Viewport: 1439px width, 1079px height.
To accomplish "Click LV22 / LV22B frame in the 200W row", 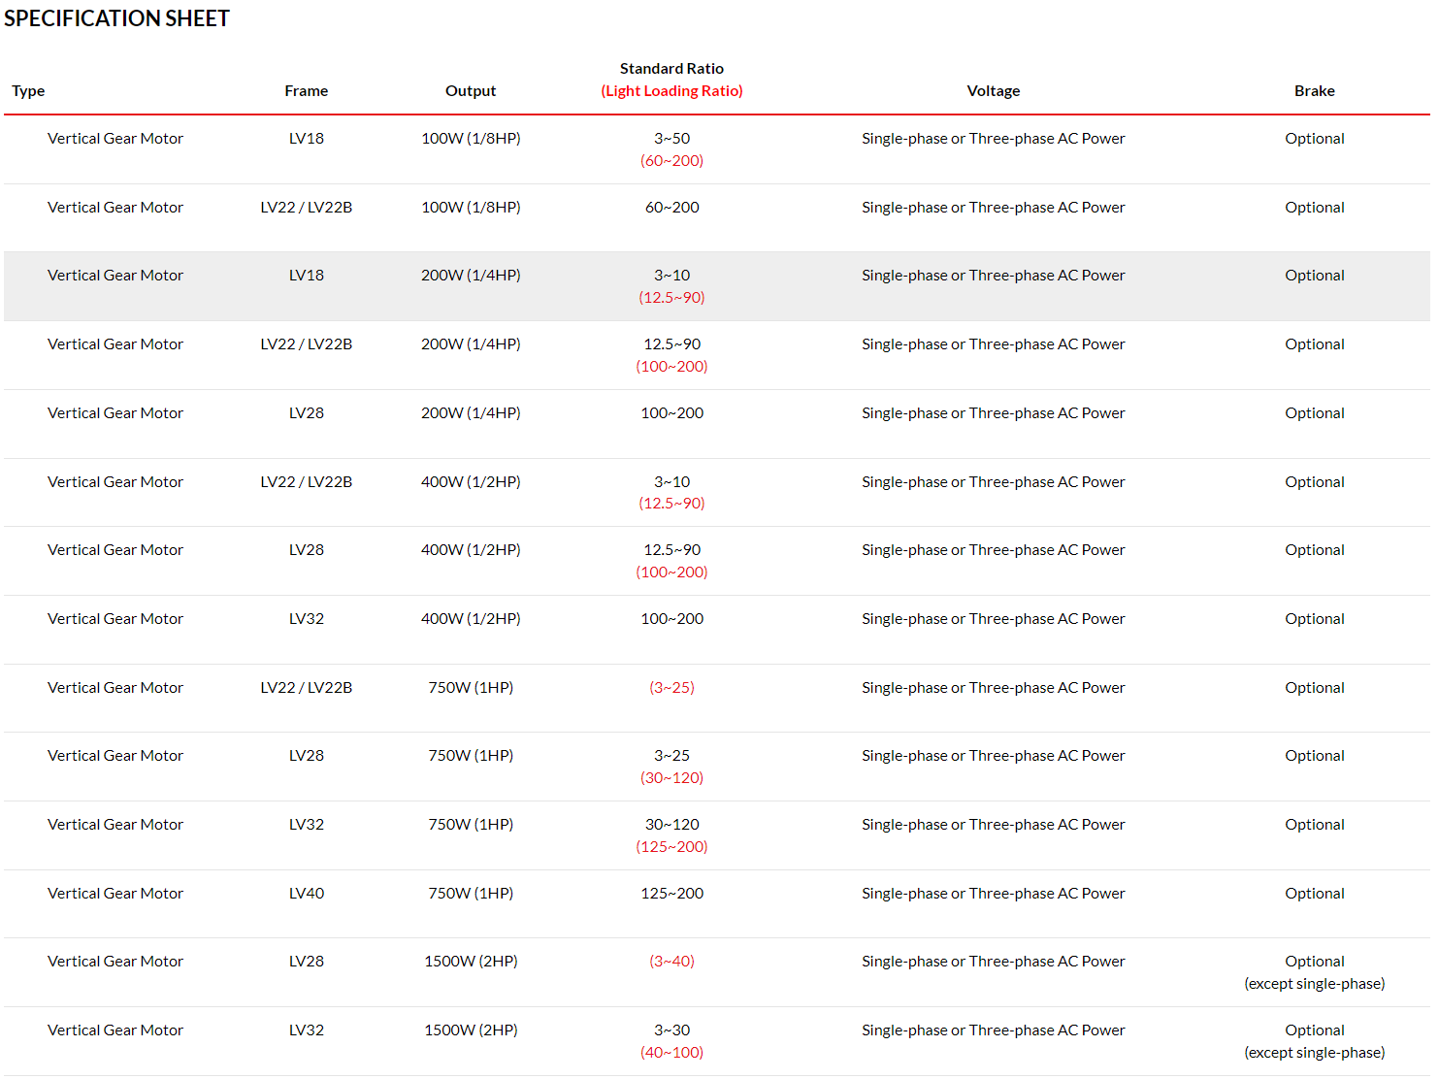I will (x=307, y=344).
